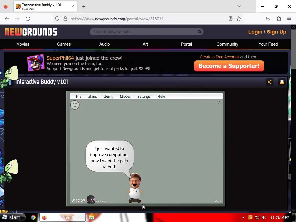Go to the Movies section
The image size is (296, 222).
point(23,44)
